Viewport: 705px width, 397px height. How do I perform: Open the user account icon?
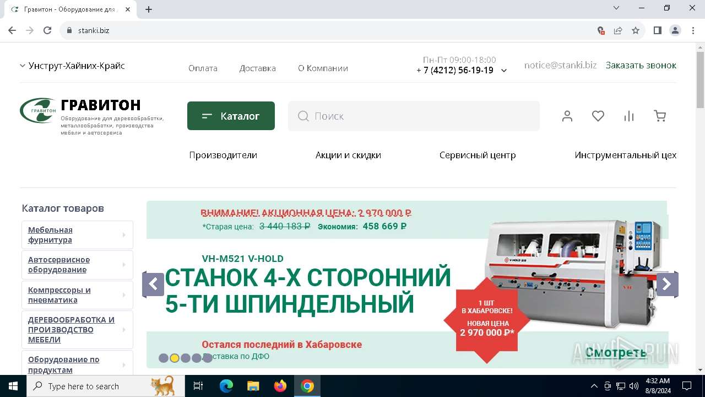coord(567,116)
